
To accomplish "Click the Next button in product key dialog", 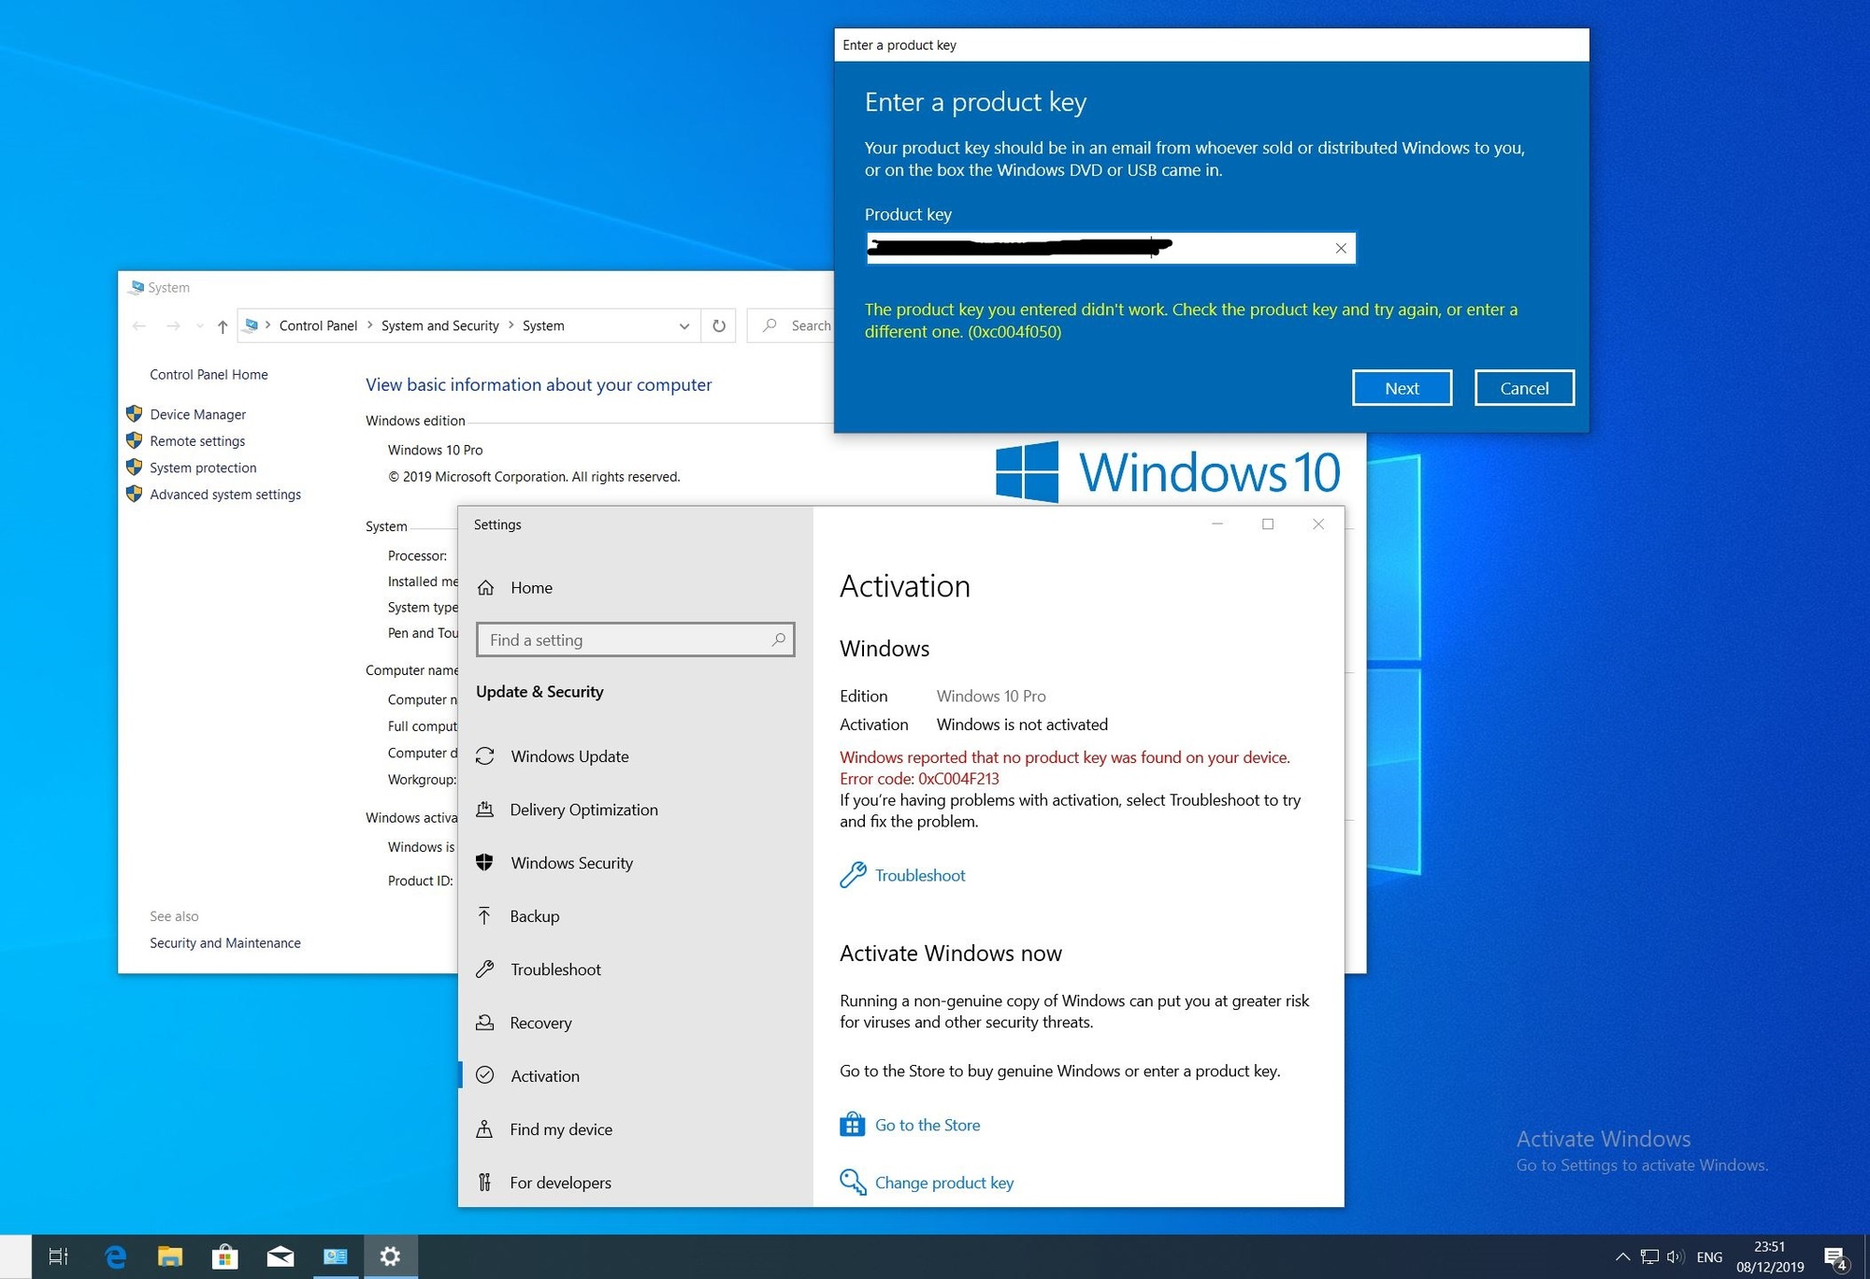I will [x=1401, y=388].
